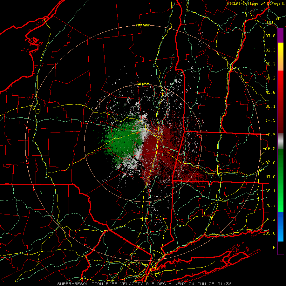Click the -47.6 velocity scale value
This screenshot has height=286, width=286.
(x=269, y=177)
